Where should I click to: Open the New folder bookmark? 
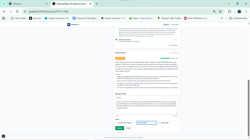pyautogui.click(x=19, y=18)
